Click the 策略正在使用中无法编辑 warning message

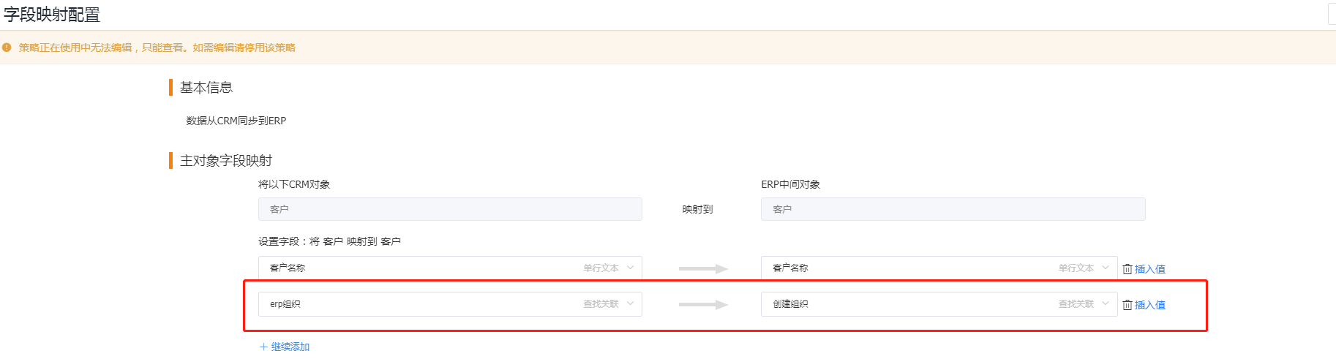[157, 48]
